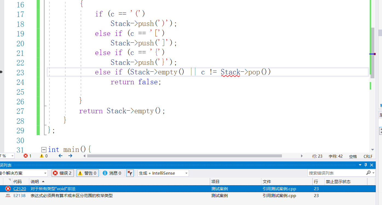
Task: Click the category icon column header
Action: (x=8, y=181)
